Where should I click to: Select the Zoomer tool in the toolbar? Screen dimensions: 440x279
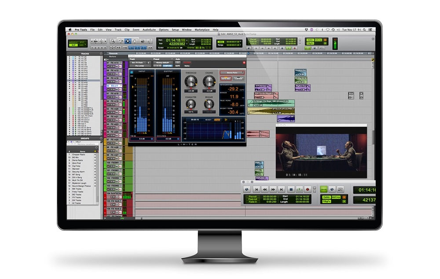pos(113,40)
